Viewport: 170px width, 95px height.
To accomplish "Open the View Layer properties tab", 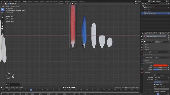I will 142,45.
